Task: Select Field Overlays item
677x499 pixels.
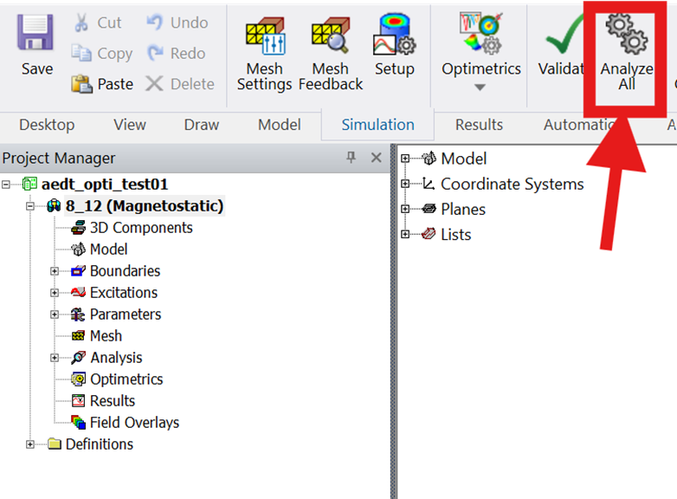Action: tap(134, 423)
